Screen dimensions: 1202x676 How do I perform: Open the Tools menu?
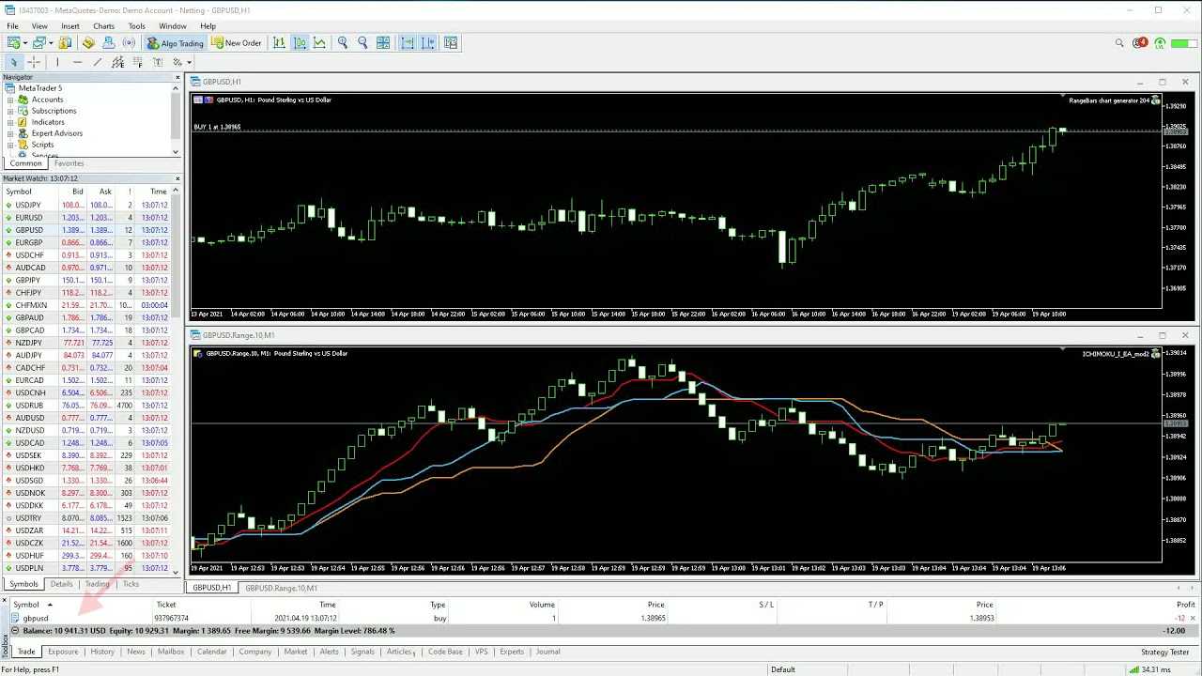click(x=137, y=26)
